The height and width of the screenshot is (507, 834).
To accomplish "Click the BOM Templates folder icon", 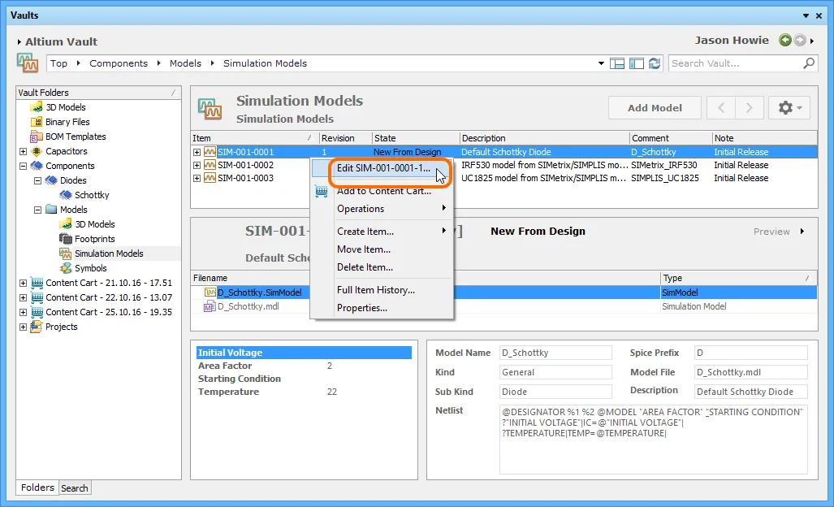I will click(37, 136).
